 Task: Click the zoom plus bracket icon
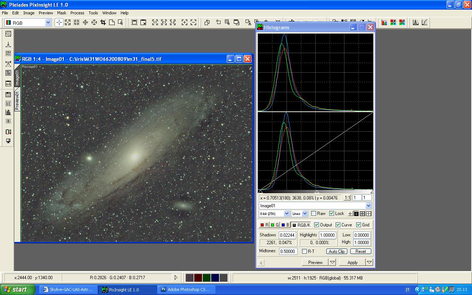(184, 22)
